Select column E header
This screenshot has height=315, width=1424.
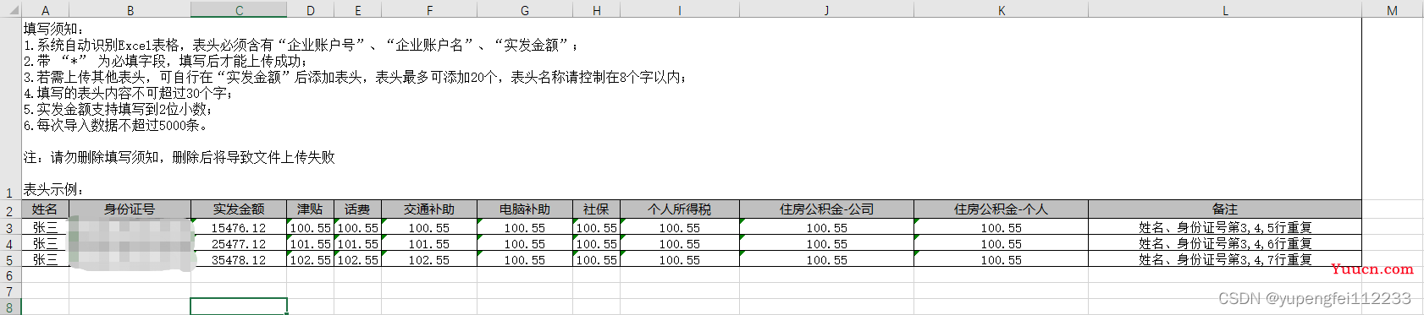358,9
